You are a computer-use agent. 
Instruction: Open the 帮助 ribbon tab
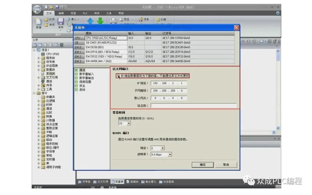click(x=121, y=13)
